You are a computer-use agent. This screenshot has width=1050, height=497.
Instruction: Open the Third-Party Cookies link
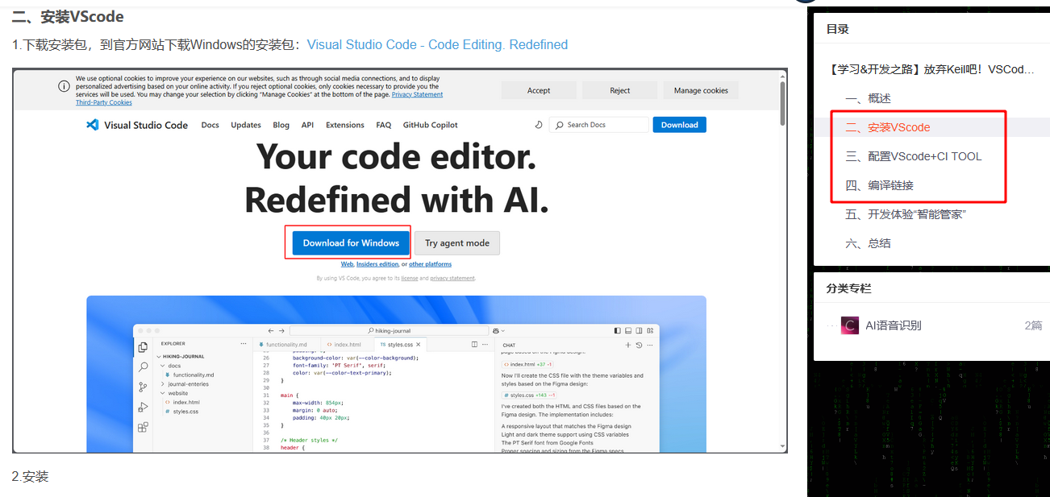pyautogui.click(x=104, y=103)
